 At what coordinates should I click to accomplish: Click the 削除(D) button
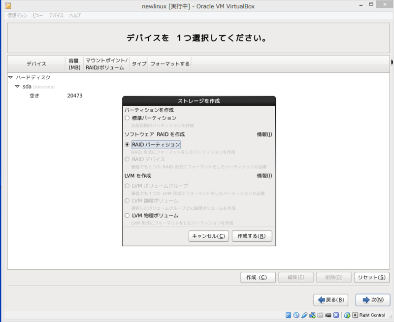(334, 278)
